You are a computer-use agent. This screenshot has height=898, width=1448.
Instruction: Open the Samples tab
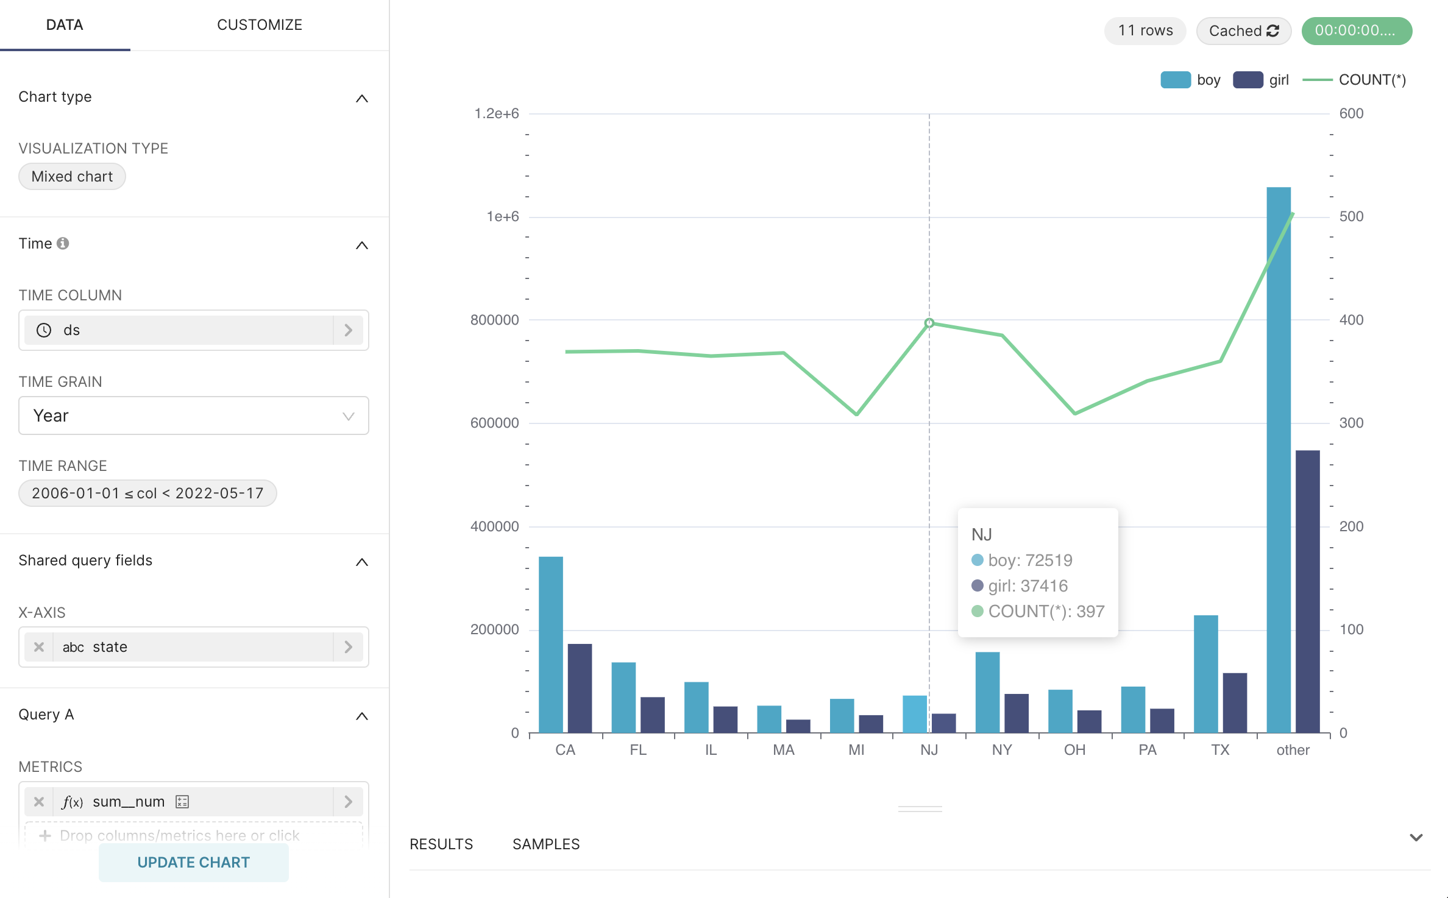pyautogui.click(x=546, y=844)
